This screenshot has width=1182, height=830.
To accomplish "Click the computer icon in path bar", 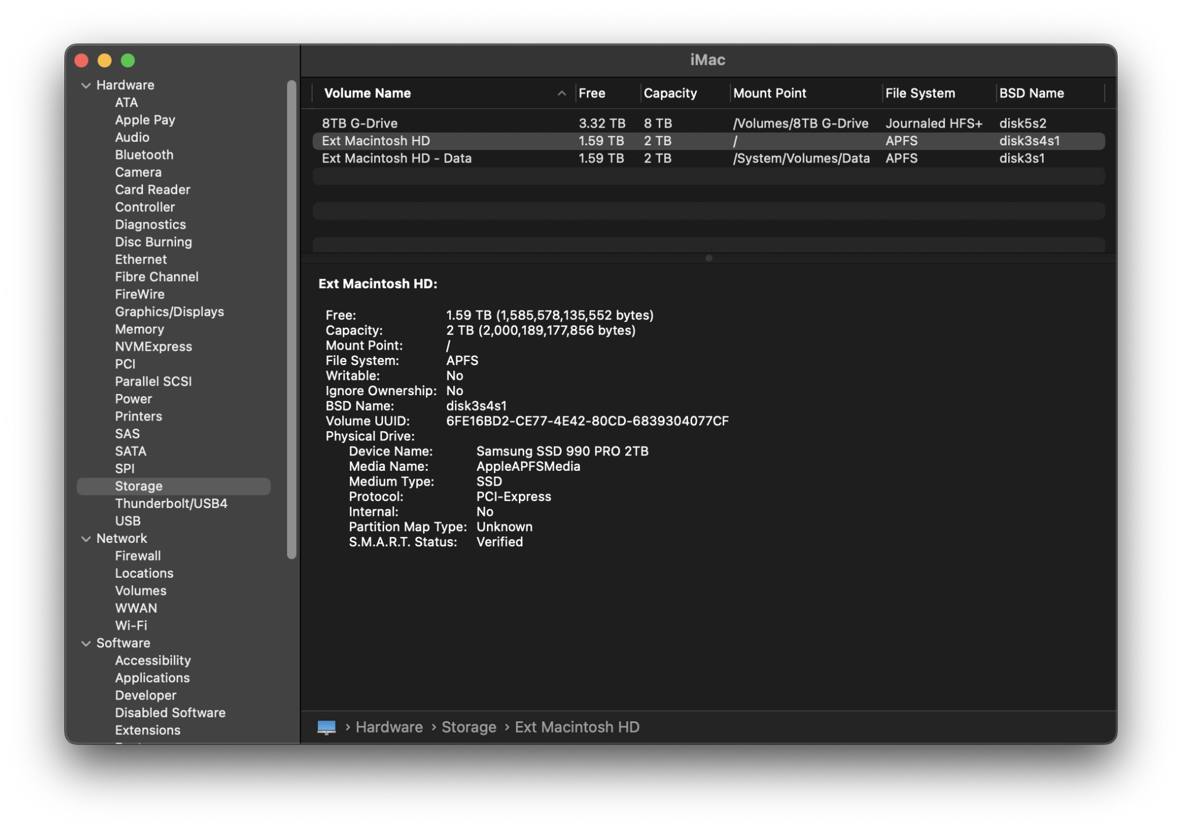I will (x=326, y=727).
